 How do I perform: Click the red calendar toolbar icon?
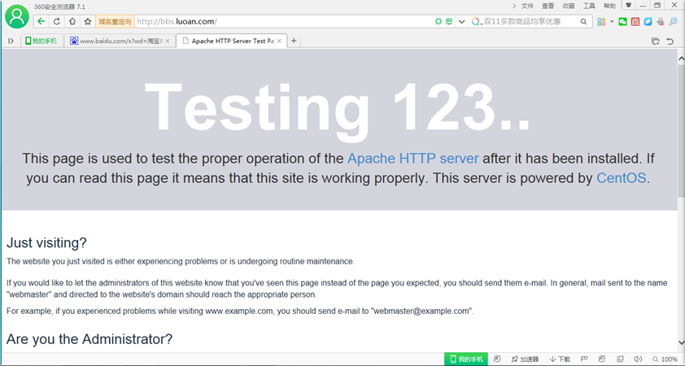[635, 21]
